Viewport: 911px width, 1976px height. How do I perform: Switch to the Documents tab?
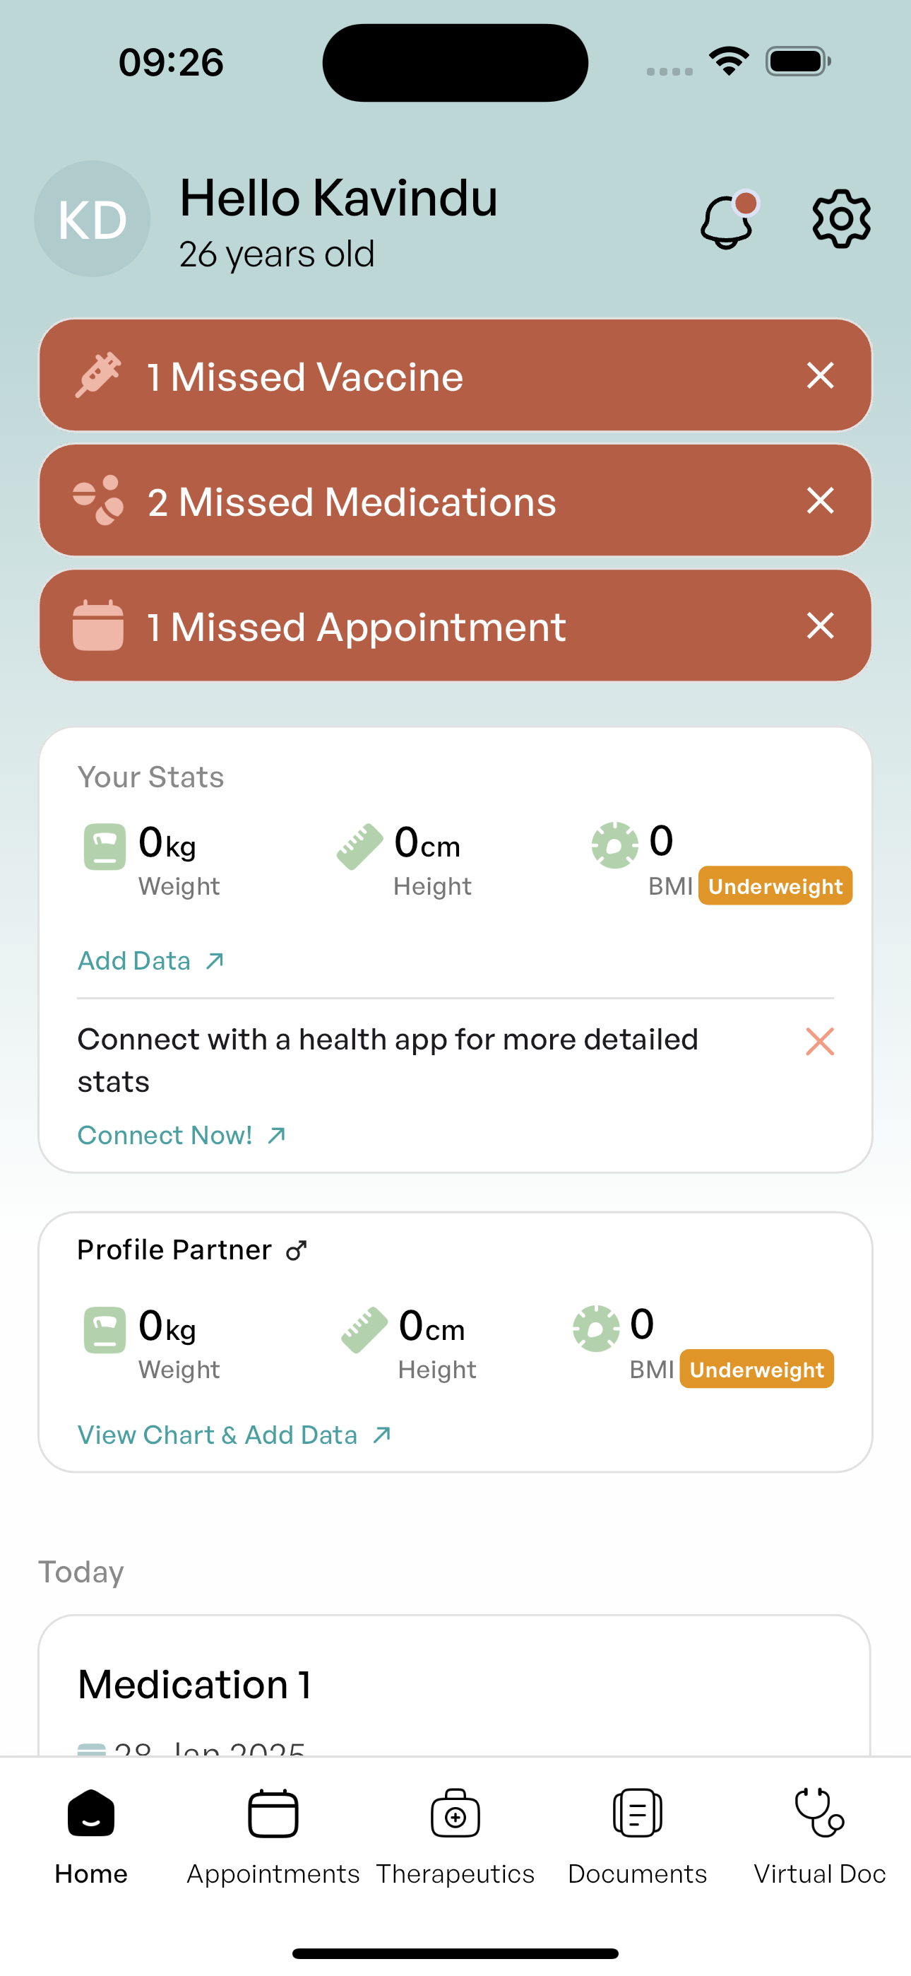point(637,1835)
